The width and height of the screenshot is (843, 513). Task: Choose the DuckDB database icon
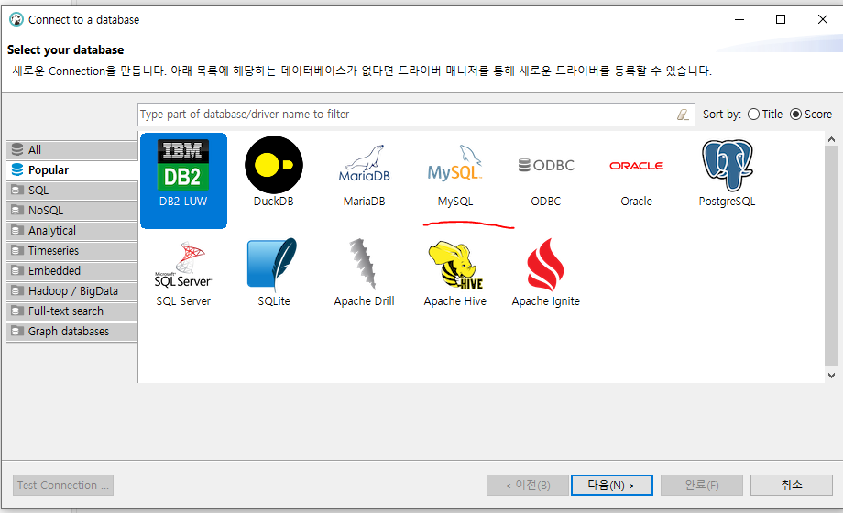[x=274, y=165]
